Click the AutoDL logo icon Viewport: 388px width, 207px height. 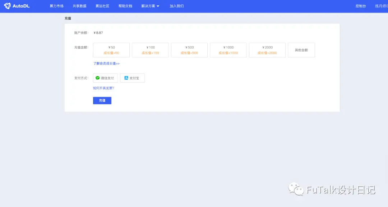pos(7,6)
